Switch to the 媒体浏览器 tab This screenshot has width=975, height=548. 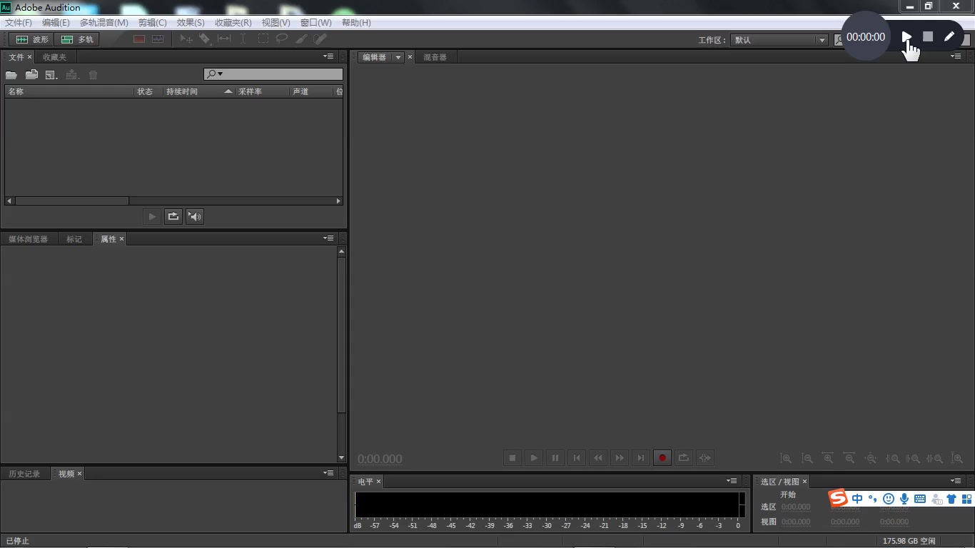point(29,239)
